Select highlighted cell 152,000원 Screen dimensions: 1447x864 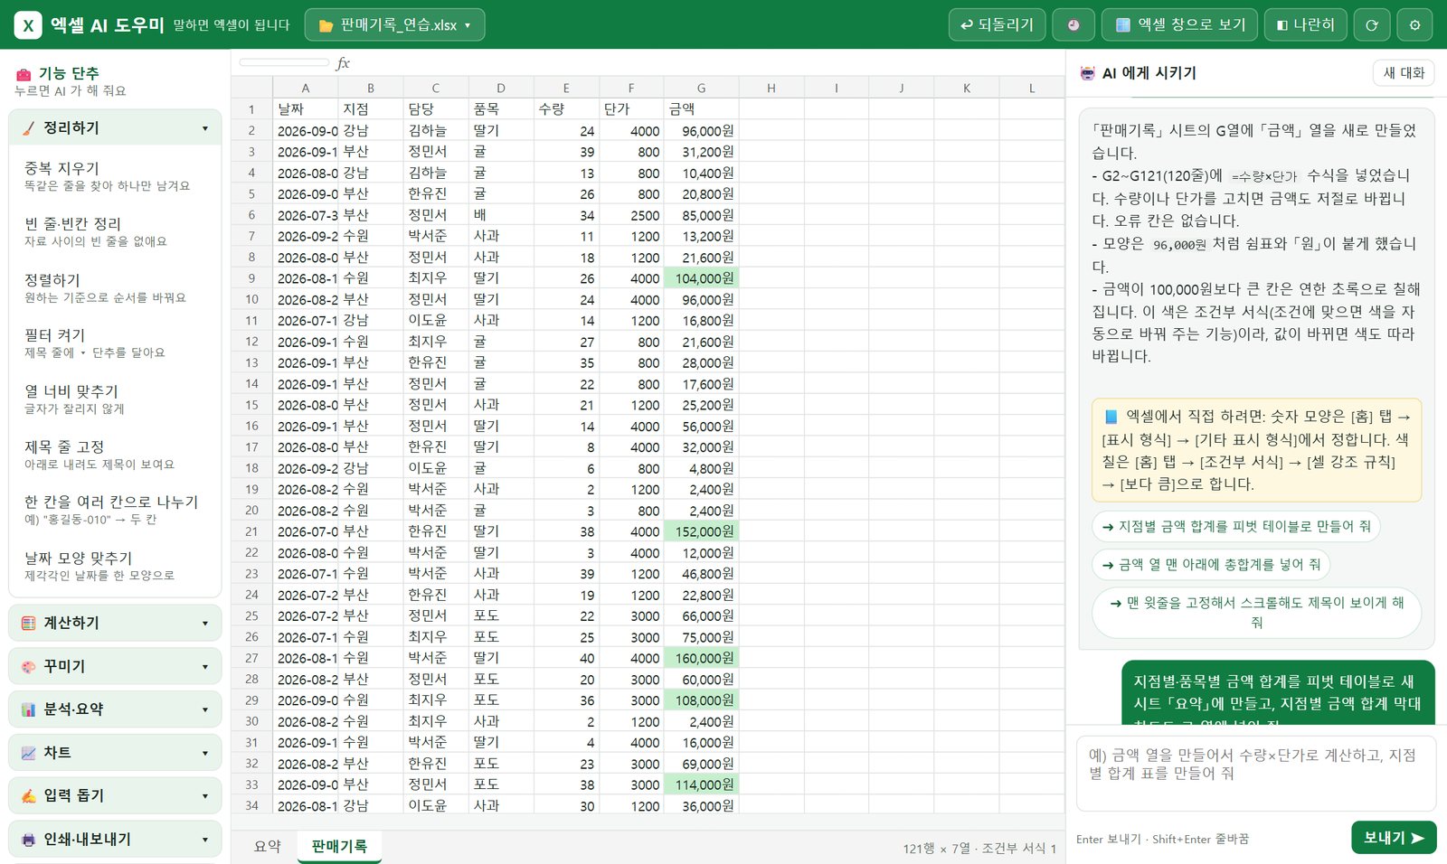pos(701,531)
